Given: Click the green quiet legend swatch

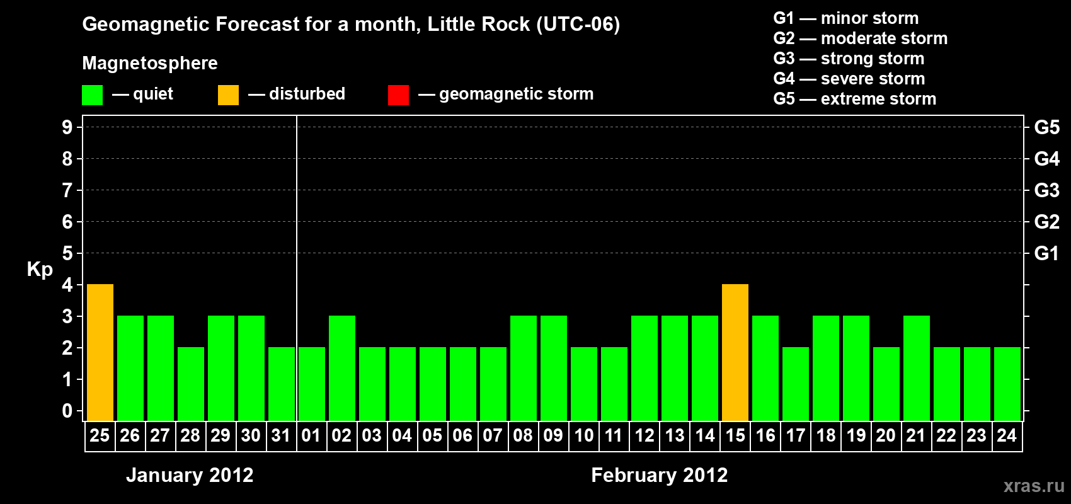Looking at the screenshot, I should click(x=92, y=95).
